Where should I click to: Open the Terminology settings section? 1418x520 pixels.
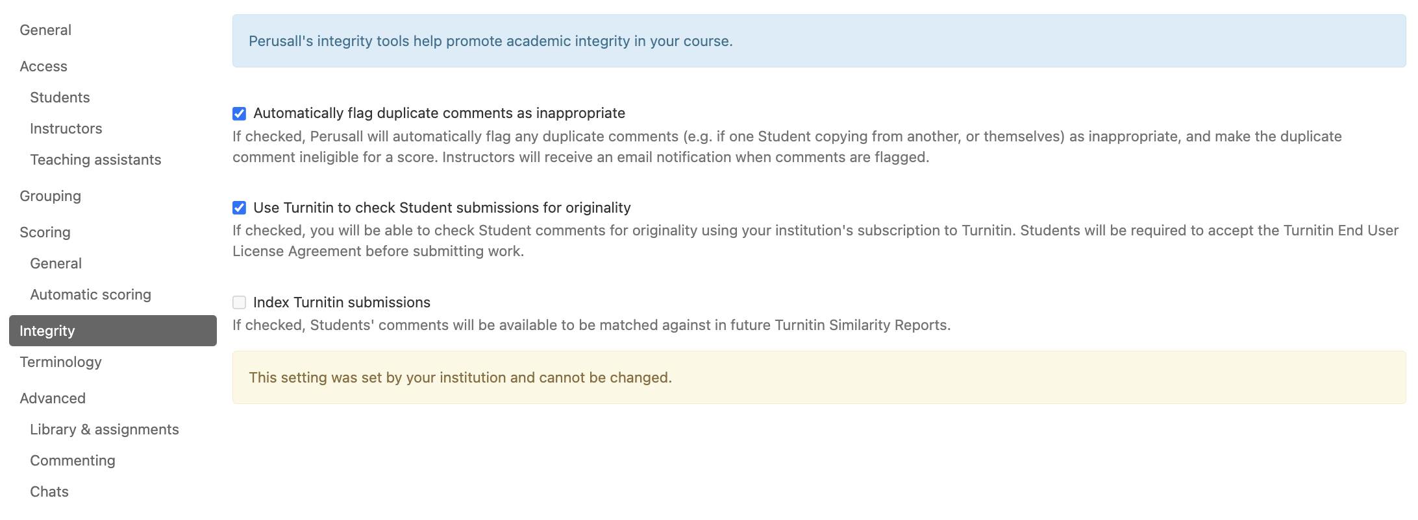[x=60, y=361]
